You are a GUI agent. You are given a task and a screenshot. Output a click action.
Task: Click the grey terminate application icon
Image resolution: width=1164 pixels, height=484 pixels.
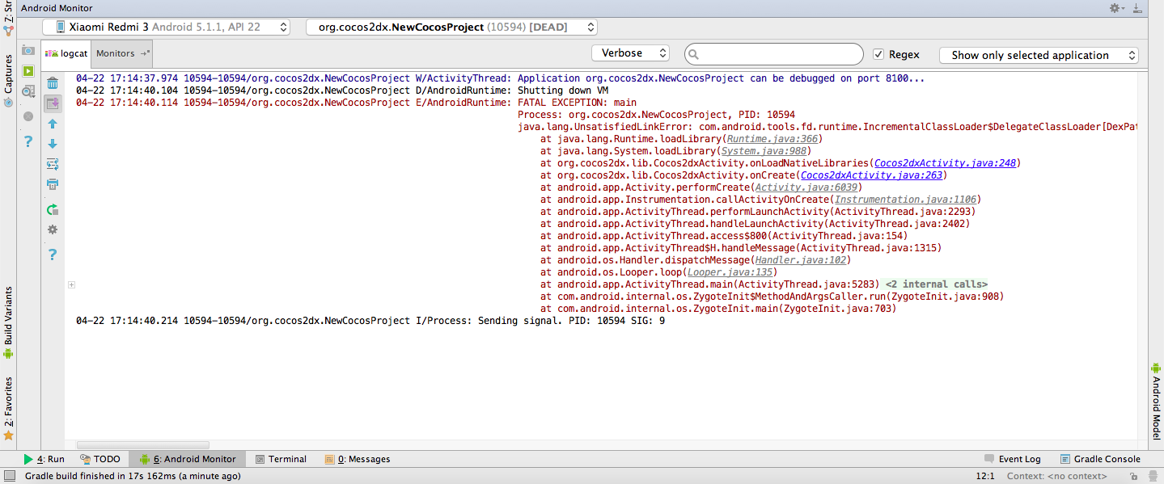(x=28, y=116)
